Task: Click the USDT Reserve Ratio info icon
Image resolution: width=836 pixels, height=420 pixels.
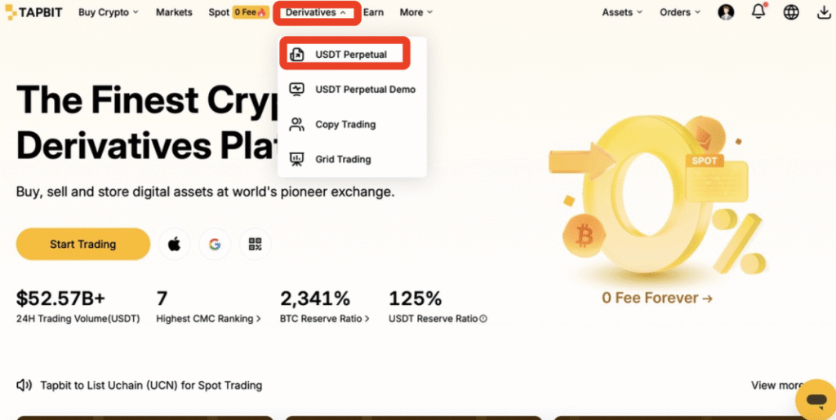Action: (x=483, y=320)
